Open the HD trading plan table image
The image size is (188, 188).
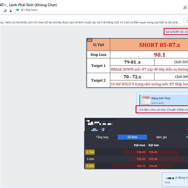tap(137, 63)
